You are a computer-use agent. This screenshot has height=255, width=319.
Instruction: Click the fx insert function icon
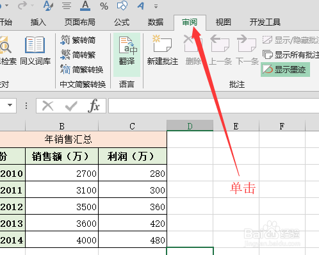point(94,106)
